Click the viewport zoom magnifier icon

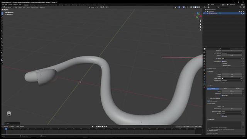tap(200, 21)
